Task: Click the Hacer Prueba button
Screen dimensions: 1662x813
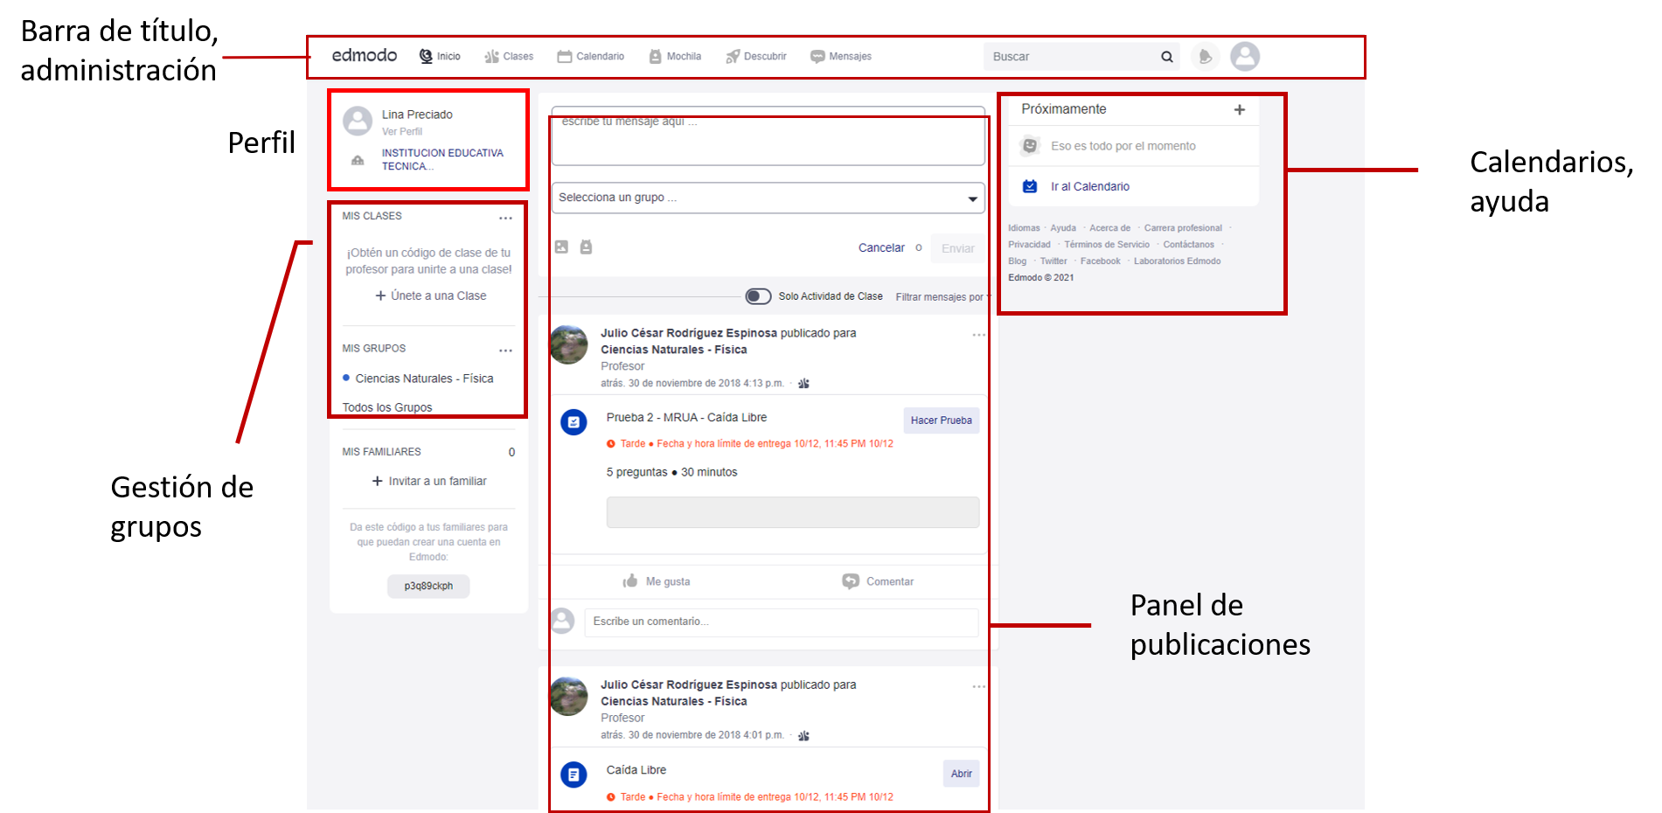Action: [x=941, y=420]
